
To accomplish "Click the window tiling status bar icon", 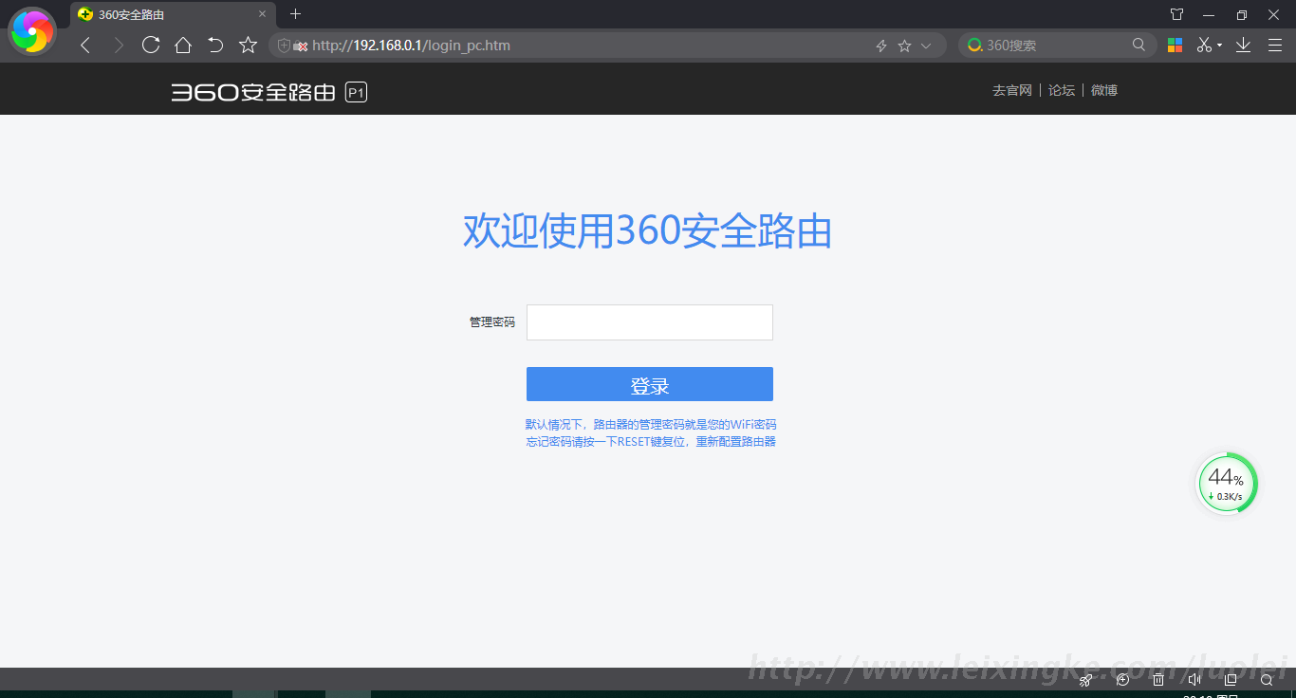I will point(1231,680).
